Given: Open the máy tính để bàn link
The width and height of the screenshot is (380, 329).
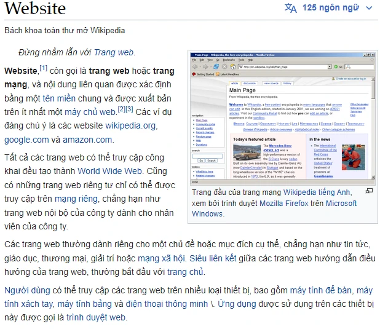Looking at the screenshot, I should [x=321, y=290].
